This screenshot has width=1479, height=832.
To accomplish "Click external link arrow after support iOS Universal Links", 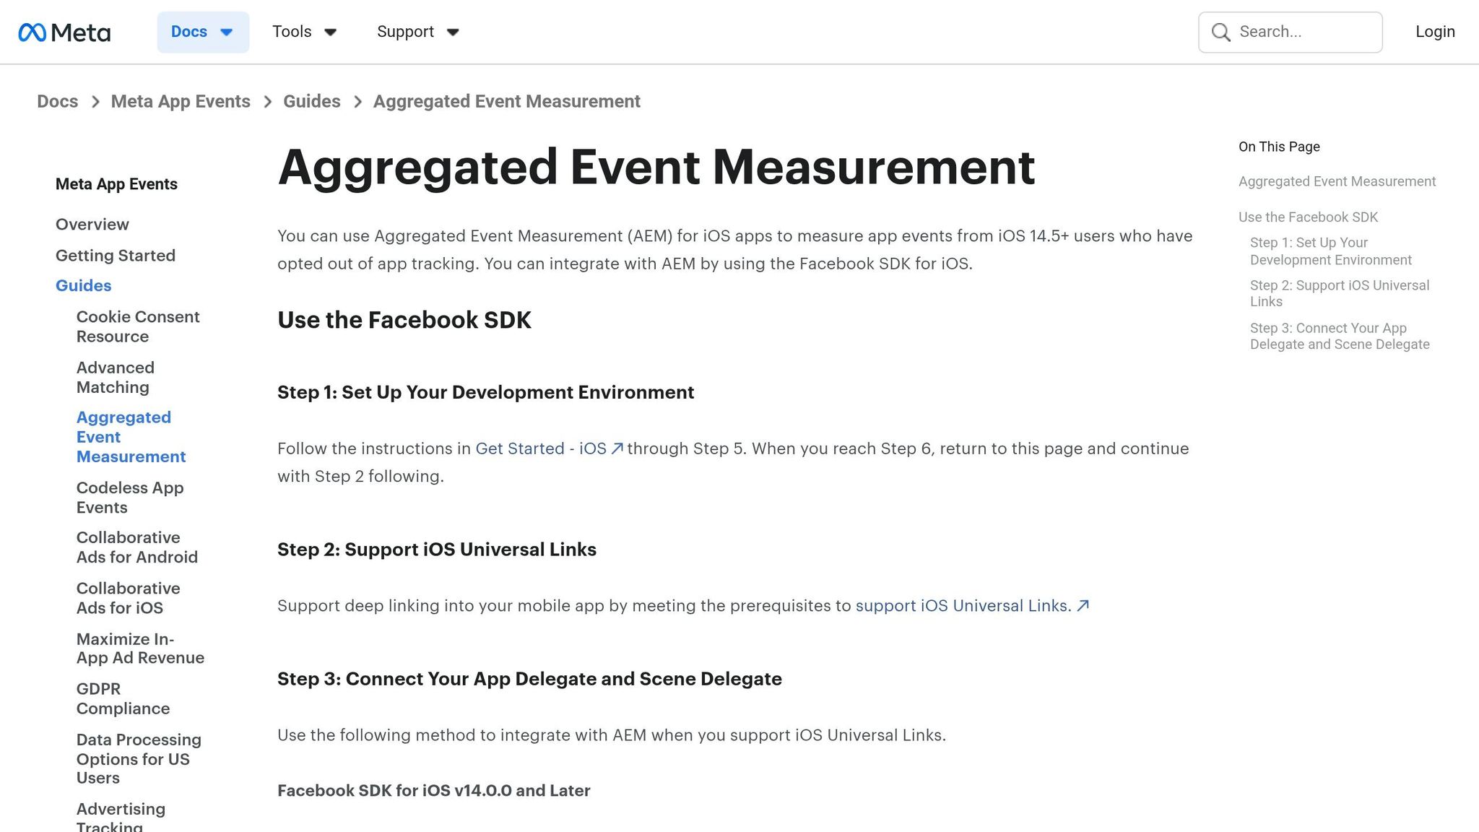I will 1082,606.
